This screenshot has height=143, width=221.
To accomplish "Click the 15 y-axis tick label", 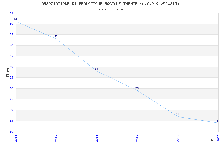I will click(11, 121).
